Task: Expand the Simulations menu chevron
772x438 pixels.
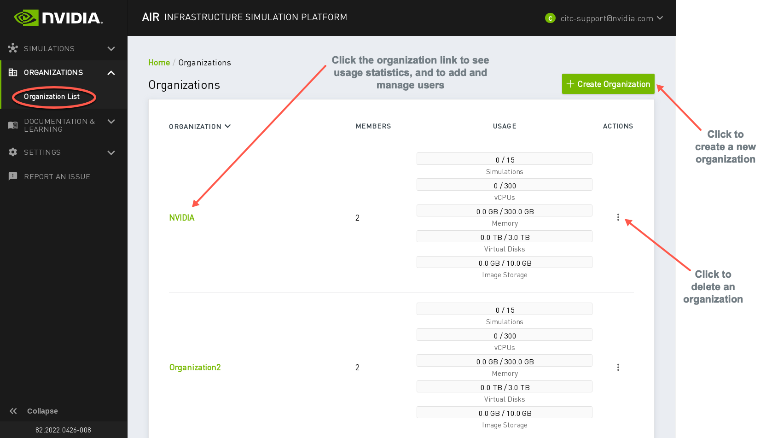Action: (x=111, y=48)
